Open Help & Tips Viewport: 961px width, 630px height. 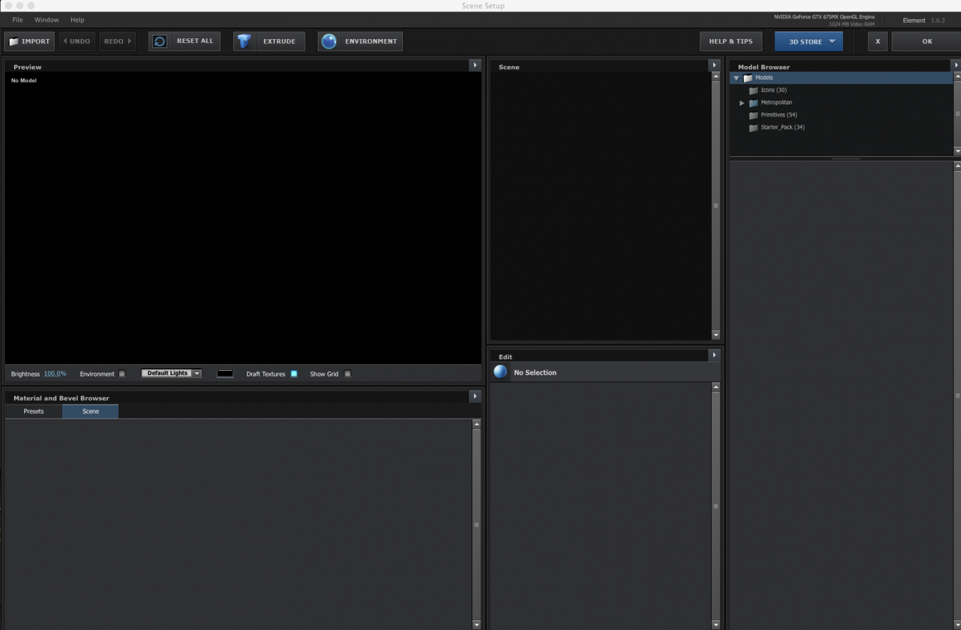pos(731,41)
